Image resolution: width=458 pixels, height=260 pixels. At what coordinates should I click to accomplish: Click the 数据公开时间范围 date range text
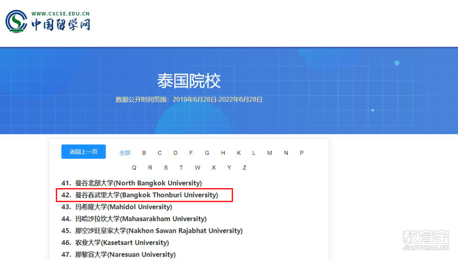pyautogui.click(x=189, y=99)
